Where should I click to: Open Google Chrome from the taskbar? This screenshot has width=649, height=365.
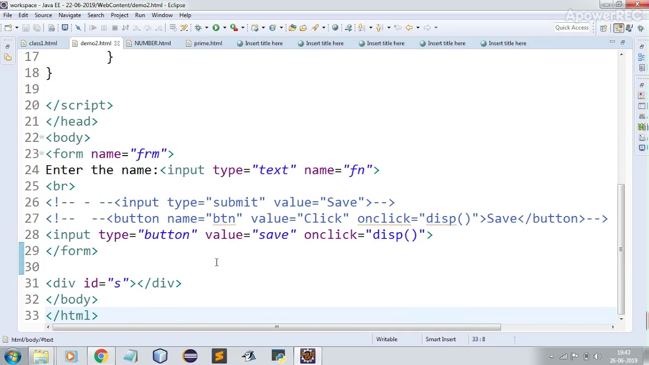click(x=101, y=356)
